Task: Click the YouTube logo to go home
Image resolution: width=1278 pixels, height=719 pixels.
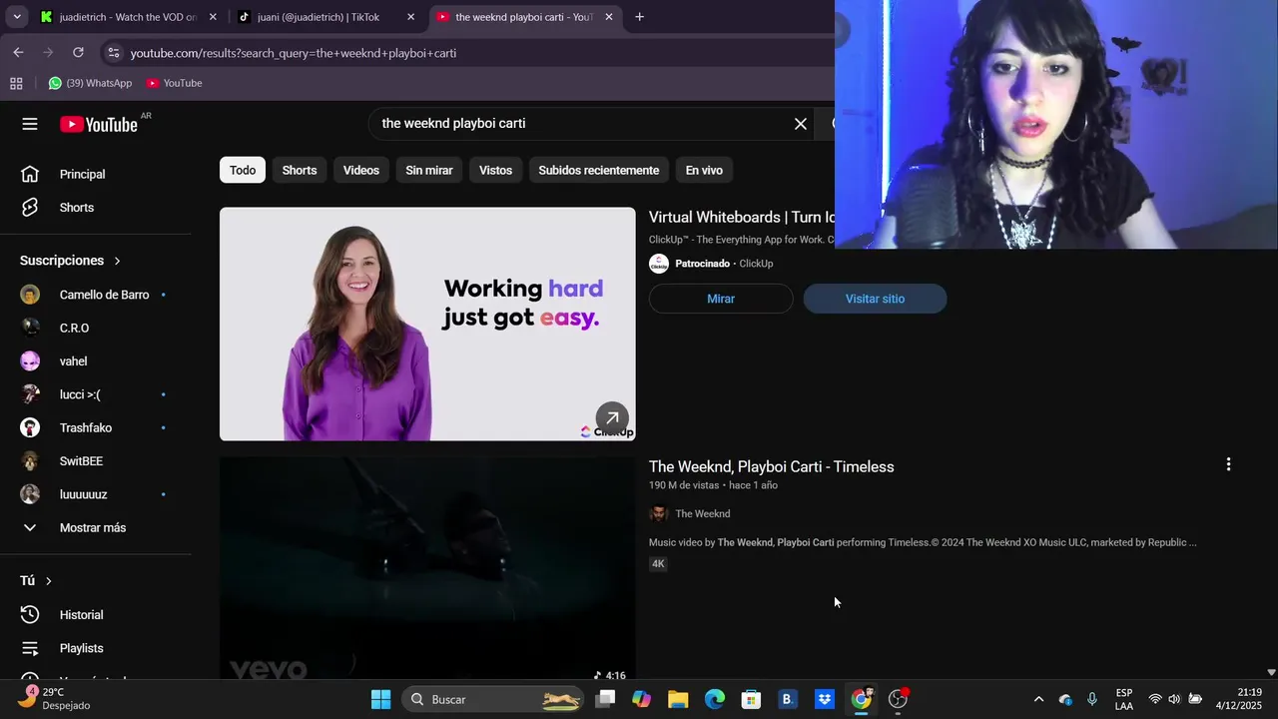Action: click(98, 125)
